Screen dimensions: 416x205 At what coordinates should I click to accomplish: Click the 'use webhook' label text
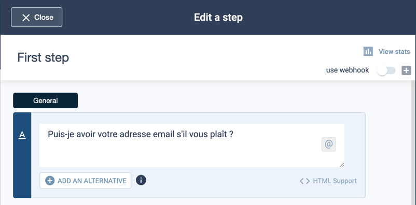[x=348, y=70]
